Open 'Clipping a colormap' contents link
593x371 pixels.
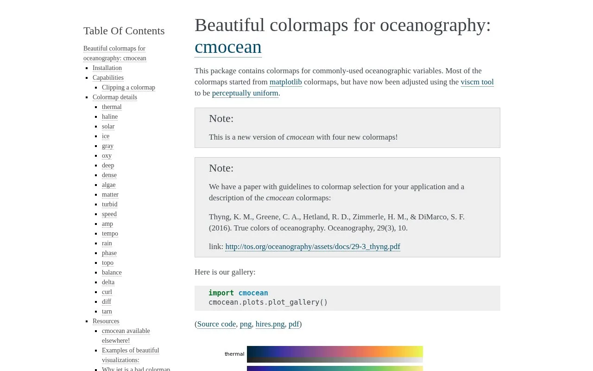point(128,88)
